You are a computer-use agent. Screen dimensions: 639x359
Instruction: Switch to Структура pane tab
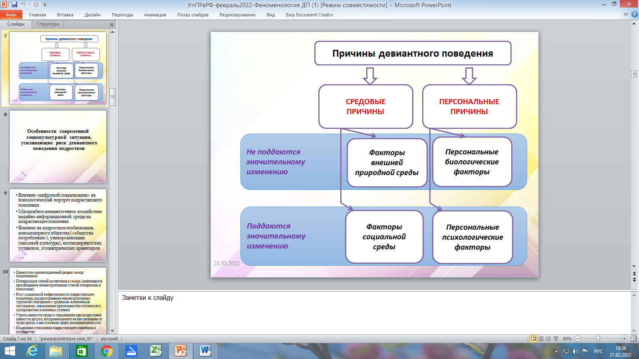[48, 24]
